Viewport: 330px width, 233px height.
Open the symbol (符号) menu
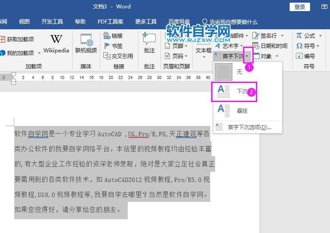point(307,46)
